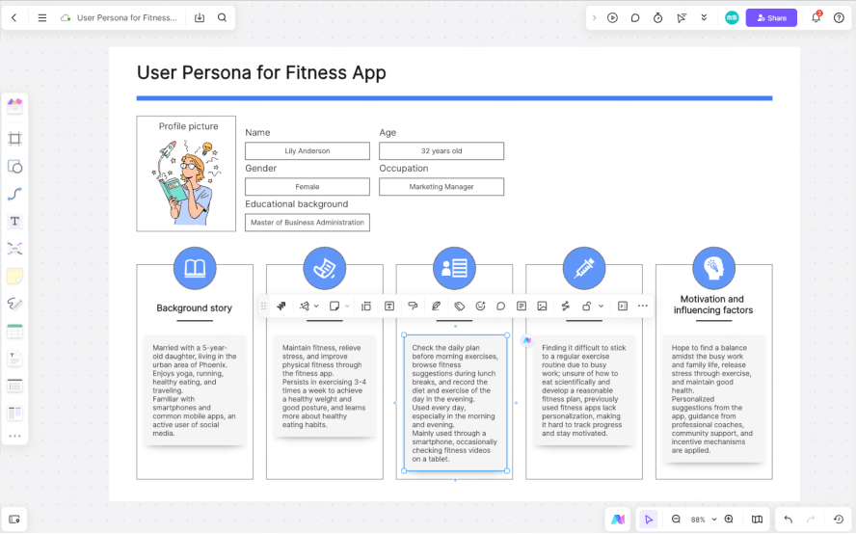Click the zoom out magnifier button

click(677, 520)
